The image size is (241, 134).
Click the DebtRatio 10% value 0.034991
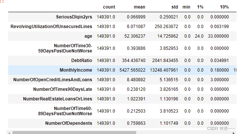pos(220,61)
